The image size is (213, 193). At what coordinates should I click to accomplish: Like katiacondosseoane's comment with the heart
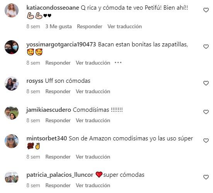(206, 10)
